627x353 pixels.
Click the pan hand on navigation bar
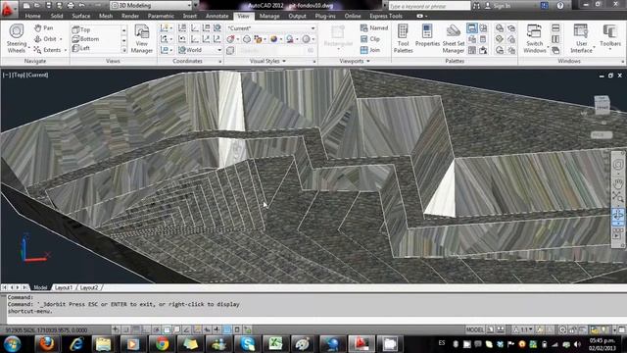coord(618,183)
